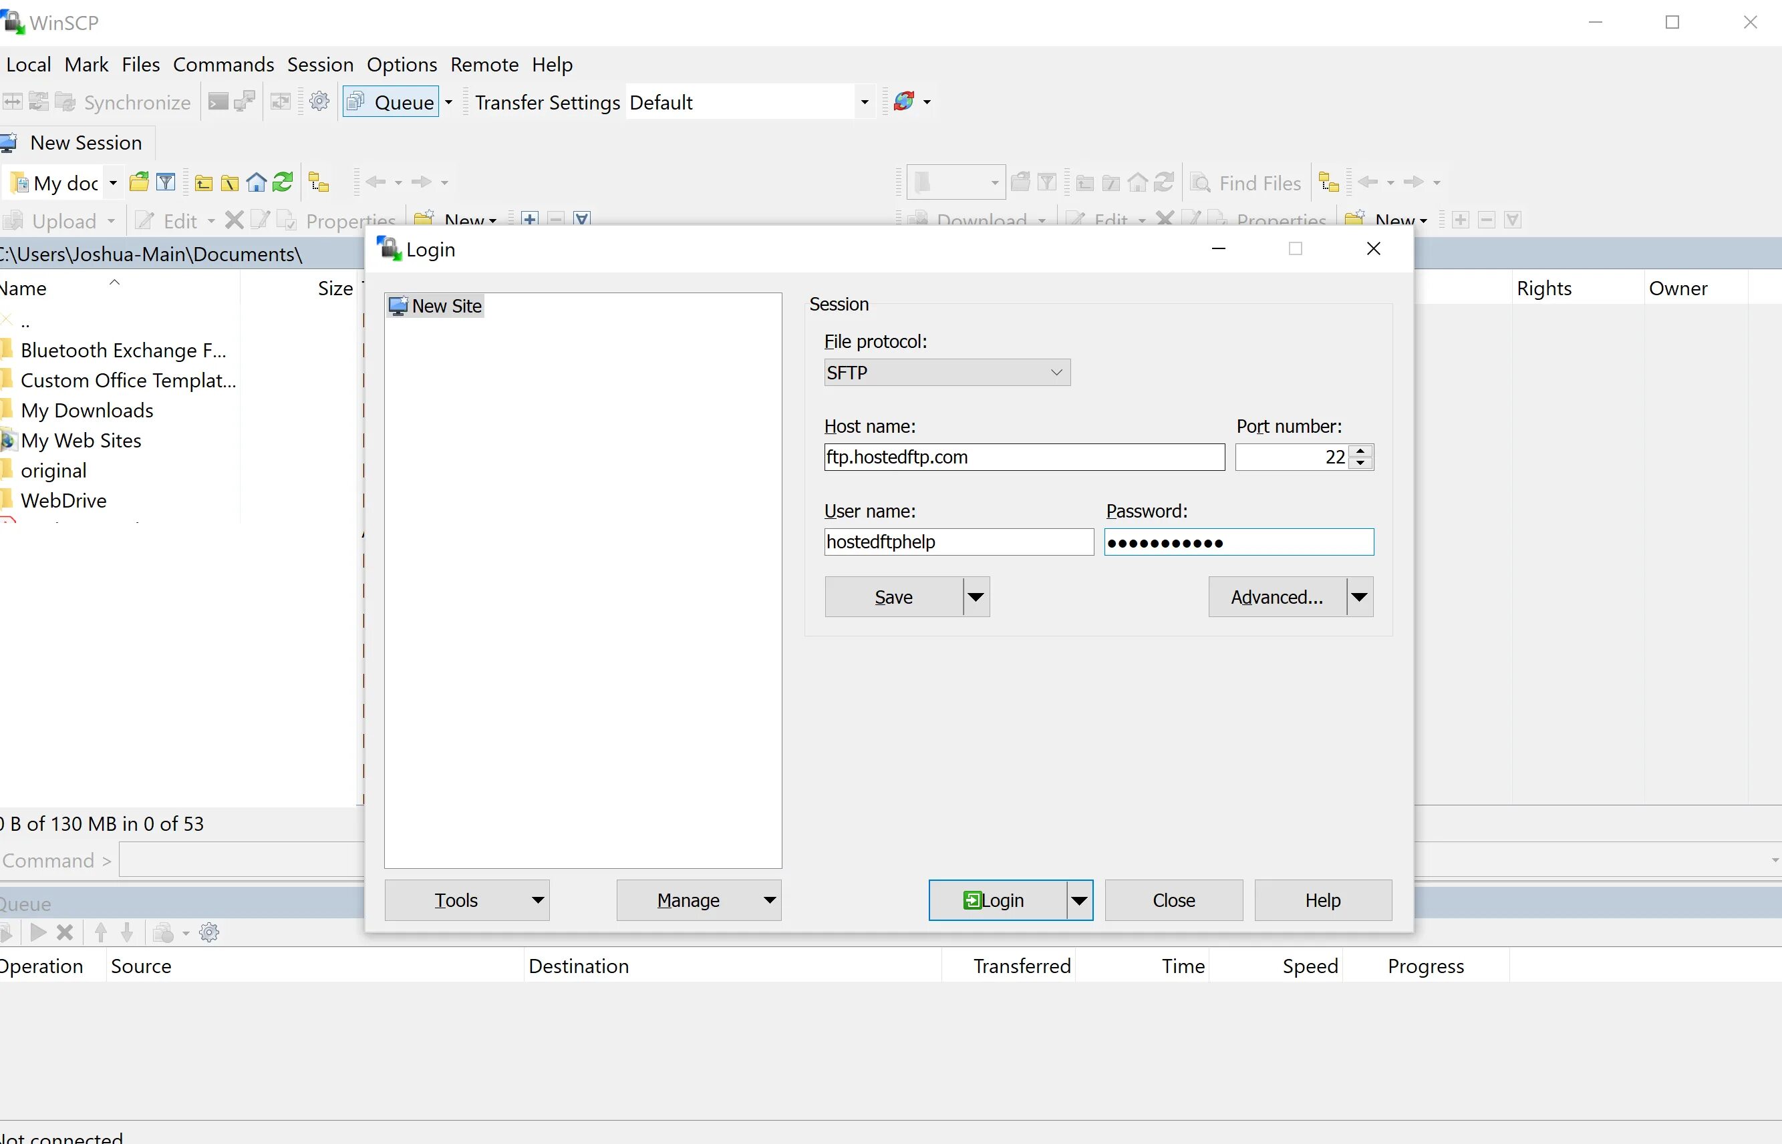1782x1144 pixels.
Task: Open the Commands menu
Action: point(223,65)
